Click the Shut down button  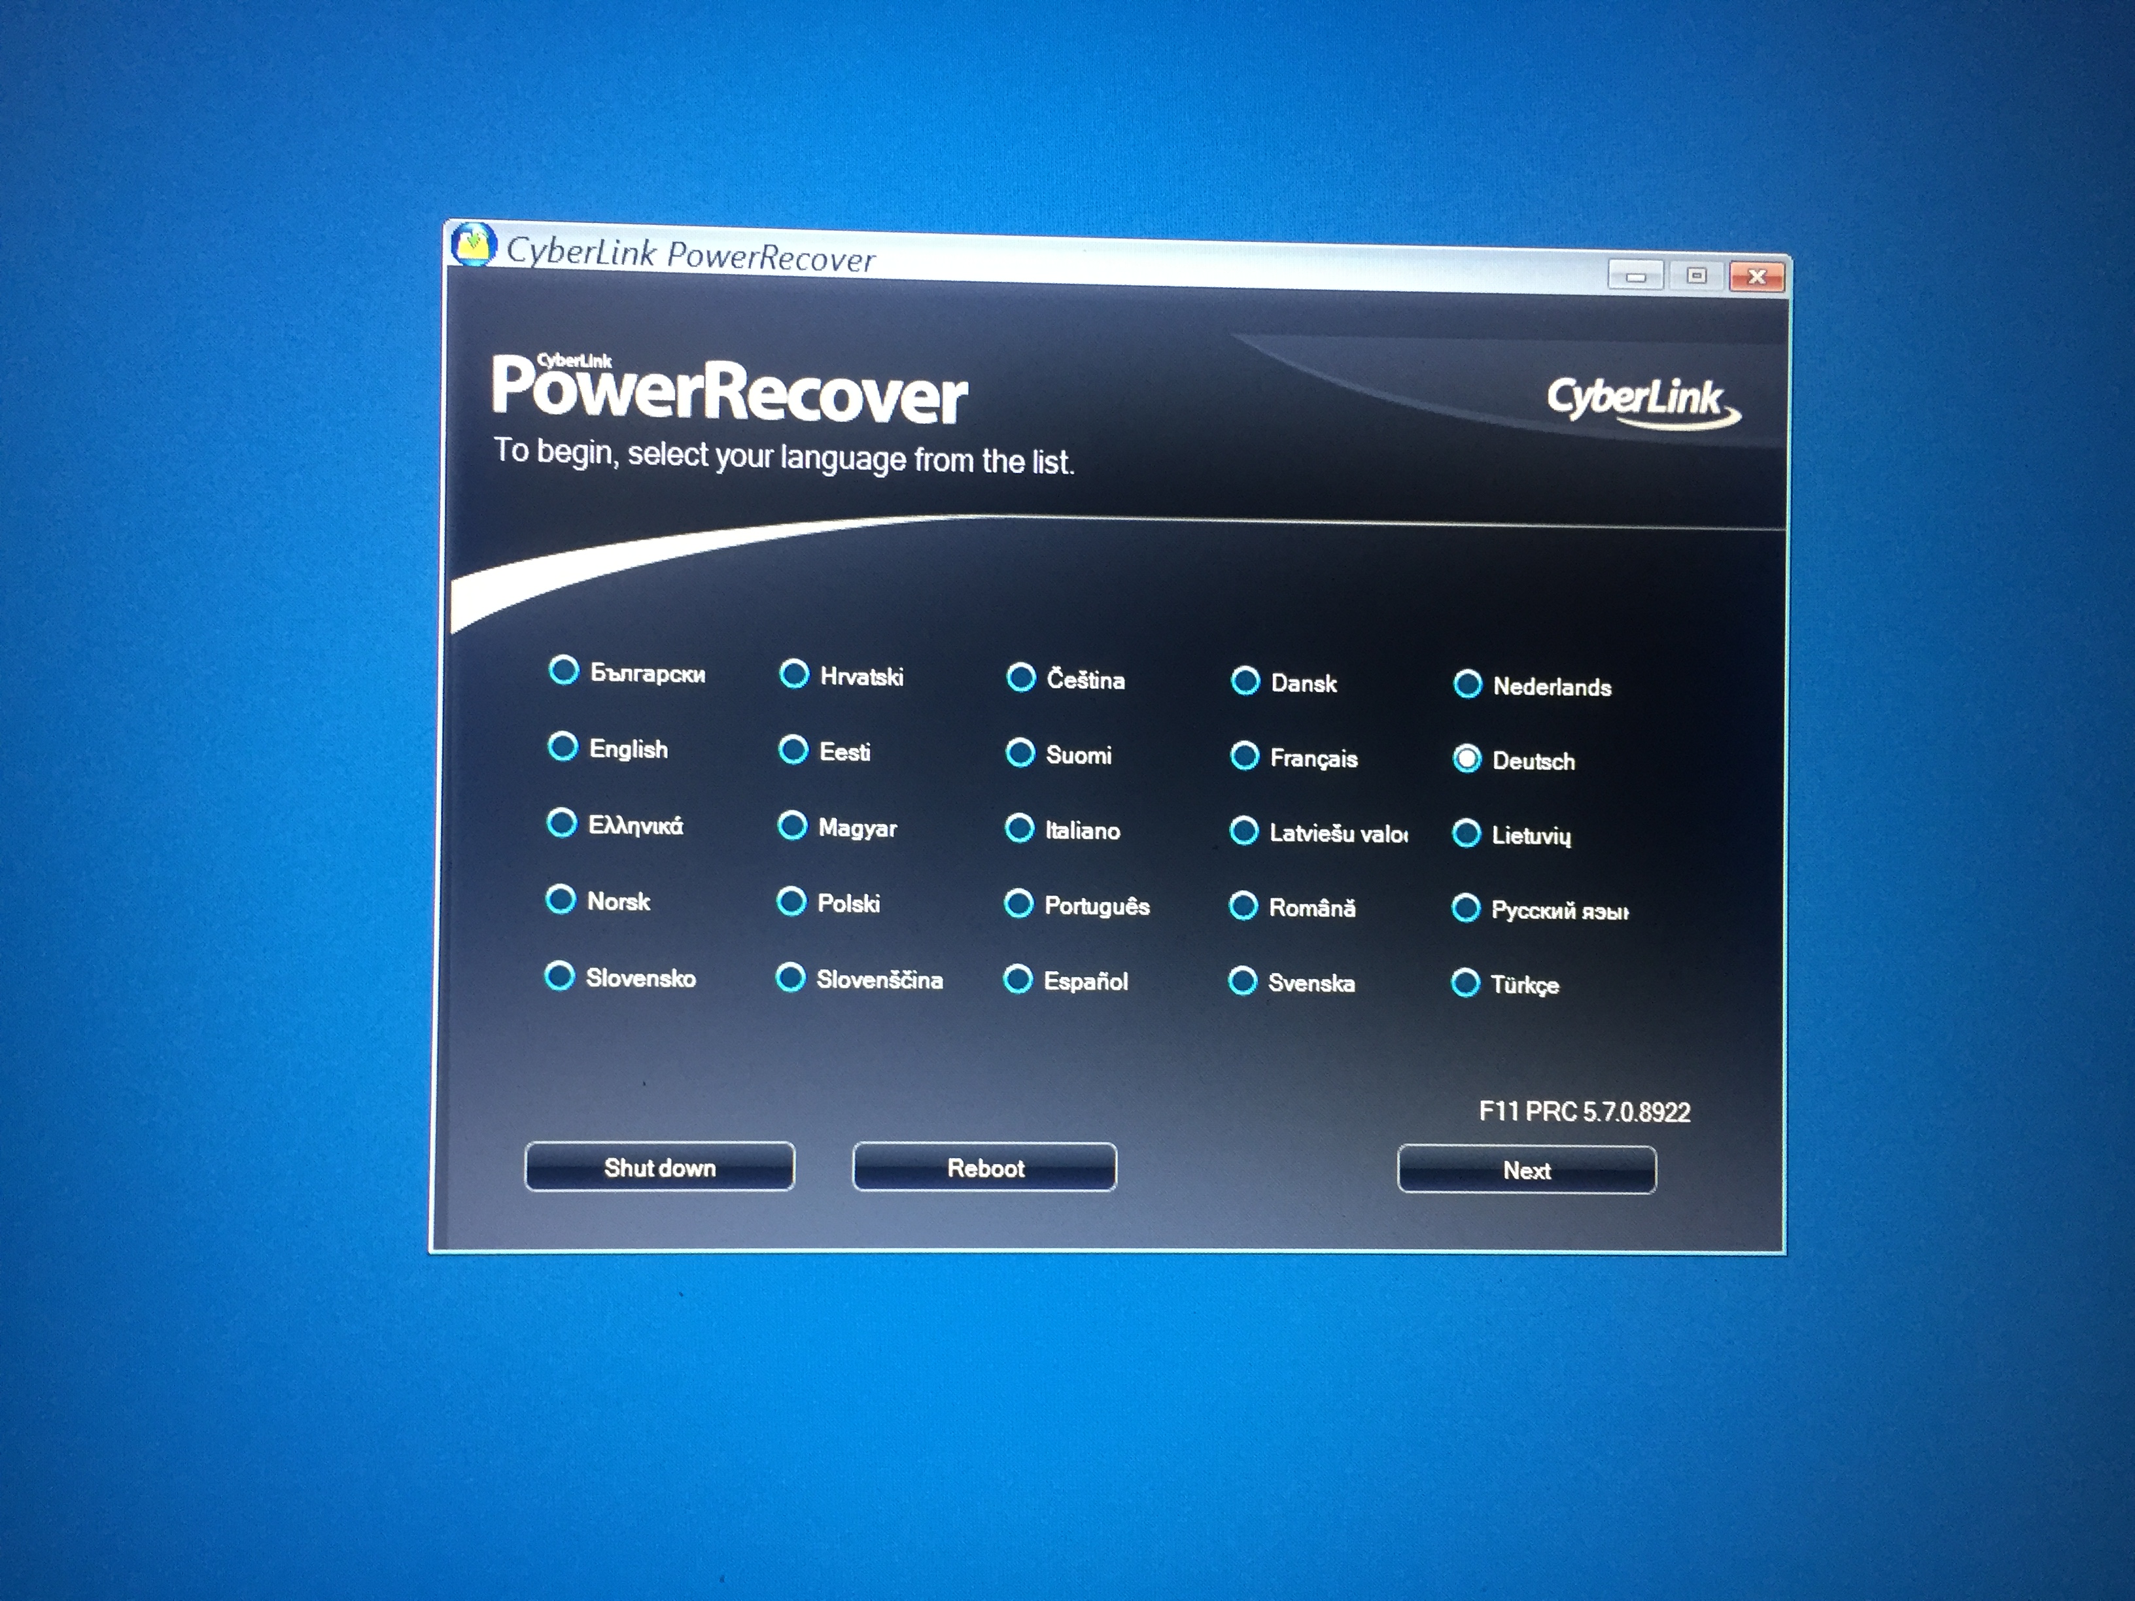pos(660,1167)
